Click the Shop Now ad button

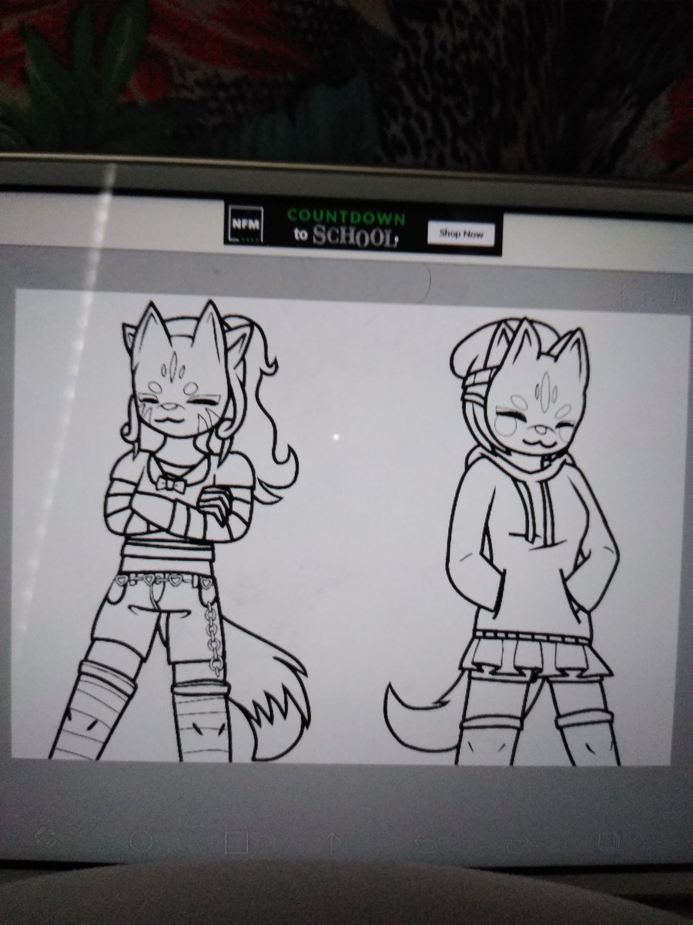pyautogui.click(x=461, y=232)
